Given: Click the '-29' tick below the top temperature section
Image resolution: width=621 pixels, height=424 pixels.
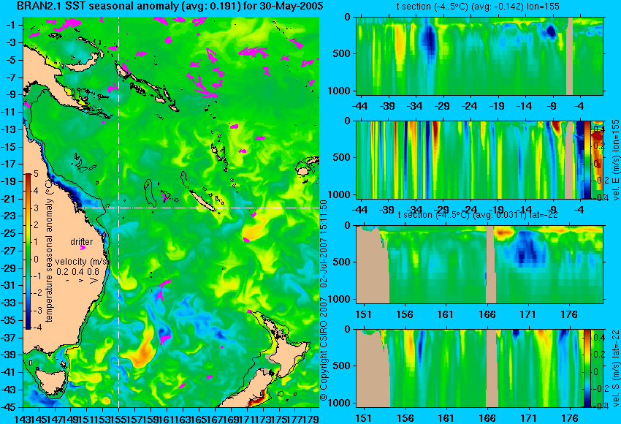Looking at the screenshot, I should [x=442, y=106].
